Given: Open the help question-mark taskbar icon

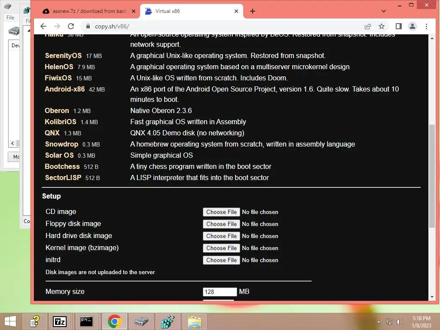Looking at the screenshot, I should click(x=35, y=321).
